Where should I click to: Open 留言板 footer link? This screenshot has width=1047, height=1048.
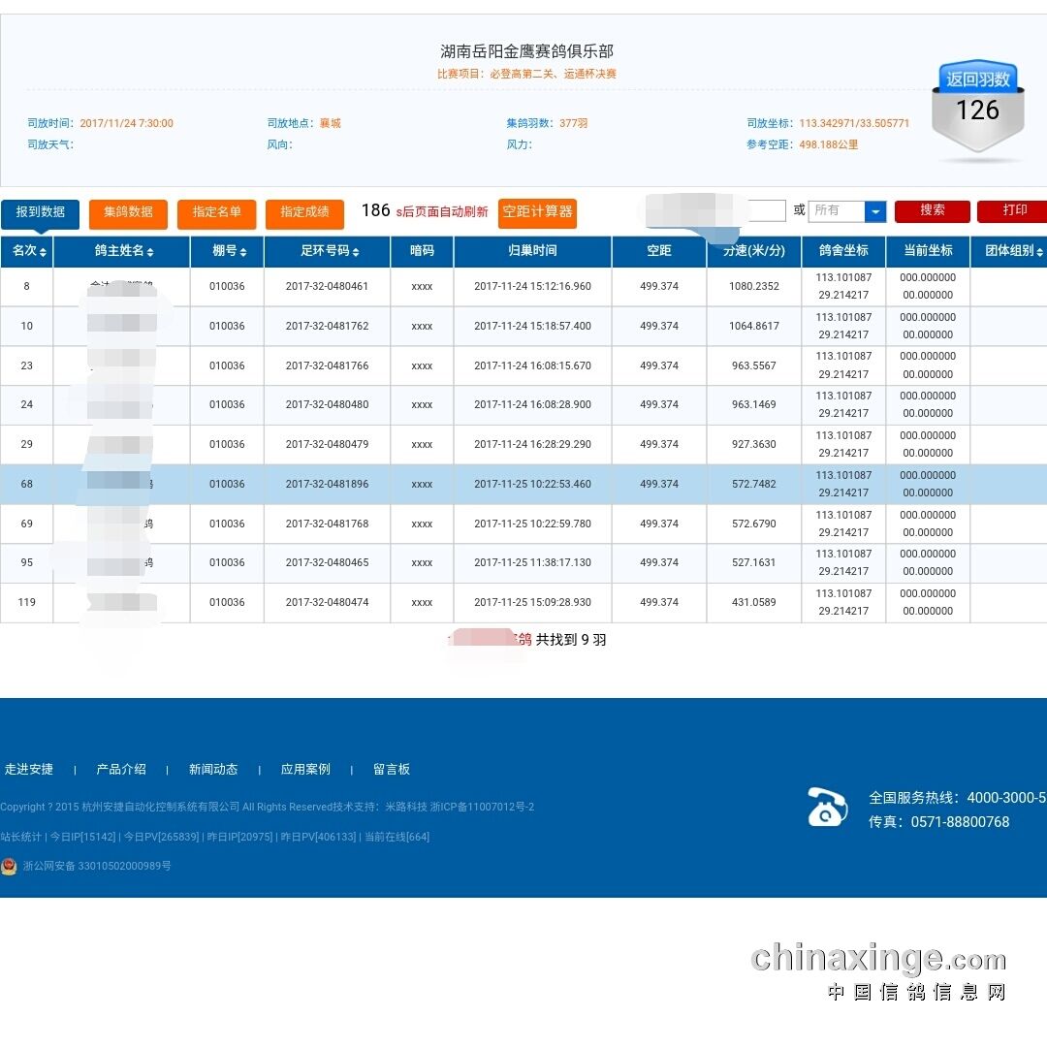coord(392,769)
